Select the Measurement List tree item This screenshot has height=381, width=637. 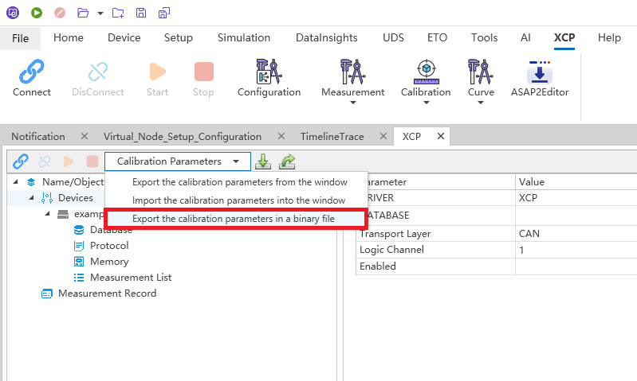[x=131, y=278]
